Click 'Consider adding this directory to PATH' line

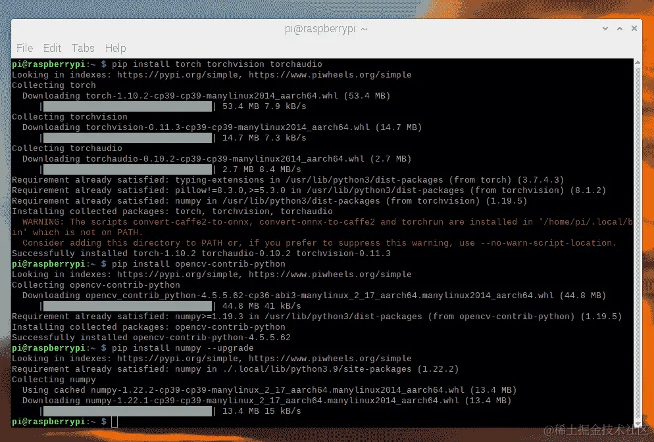pos(320,243)
